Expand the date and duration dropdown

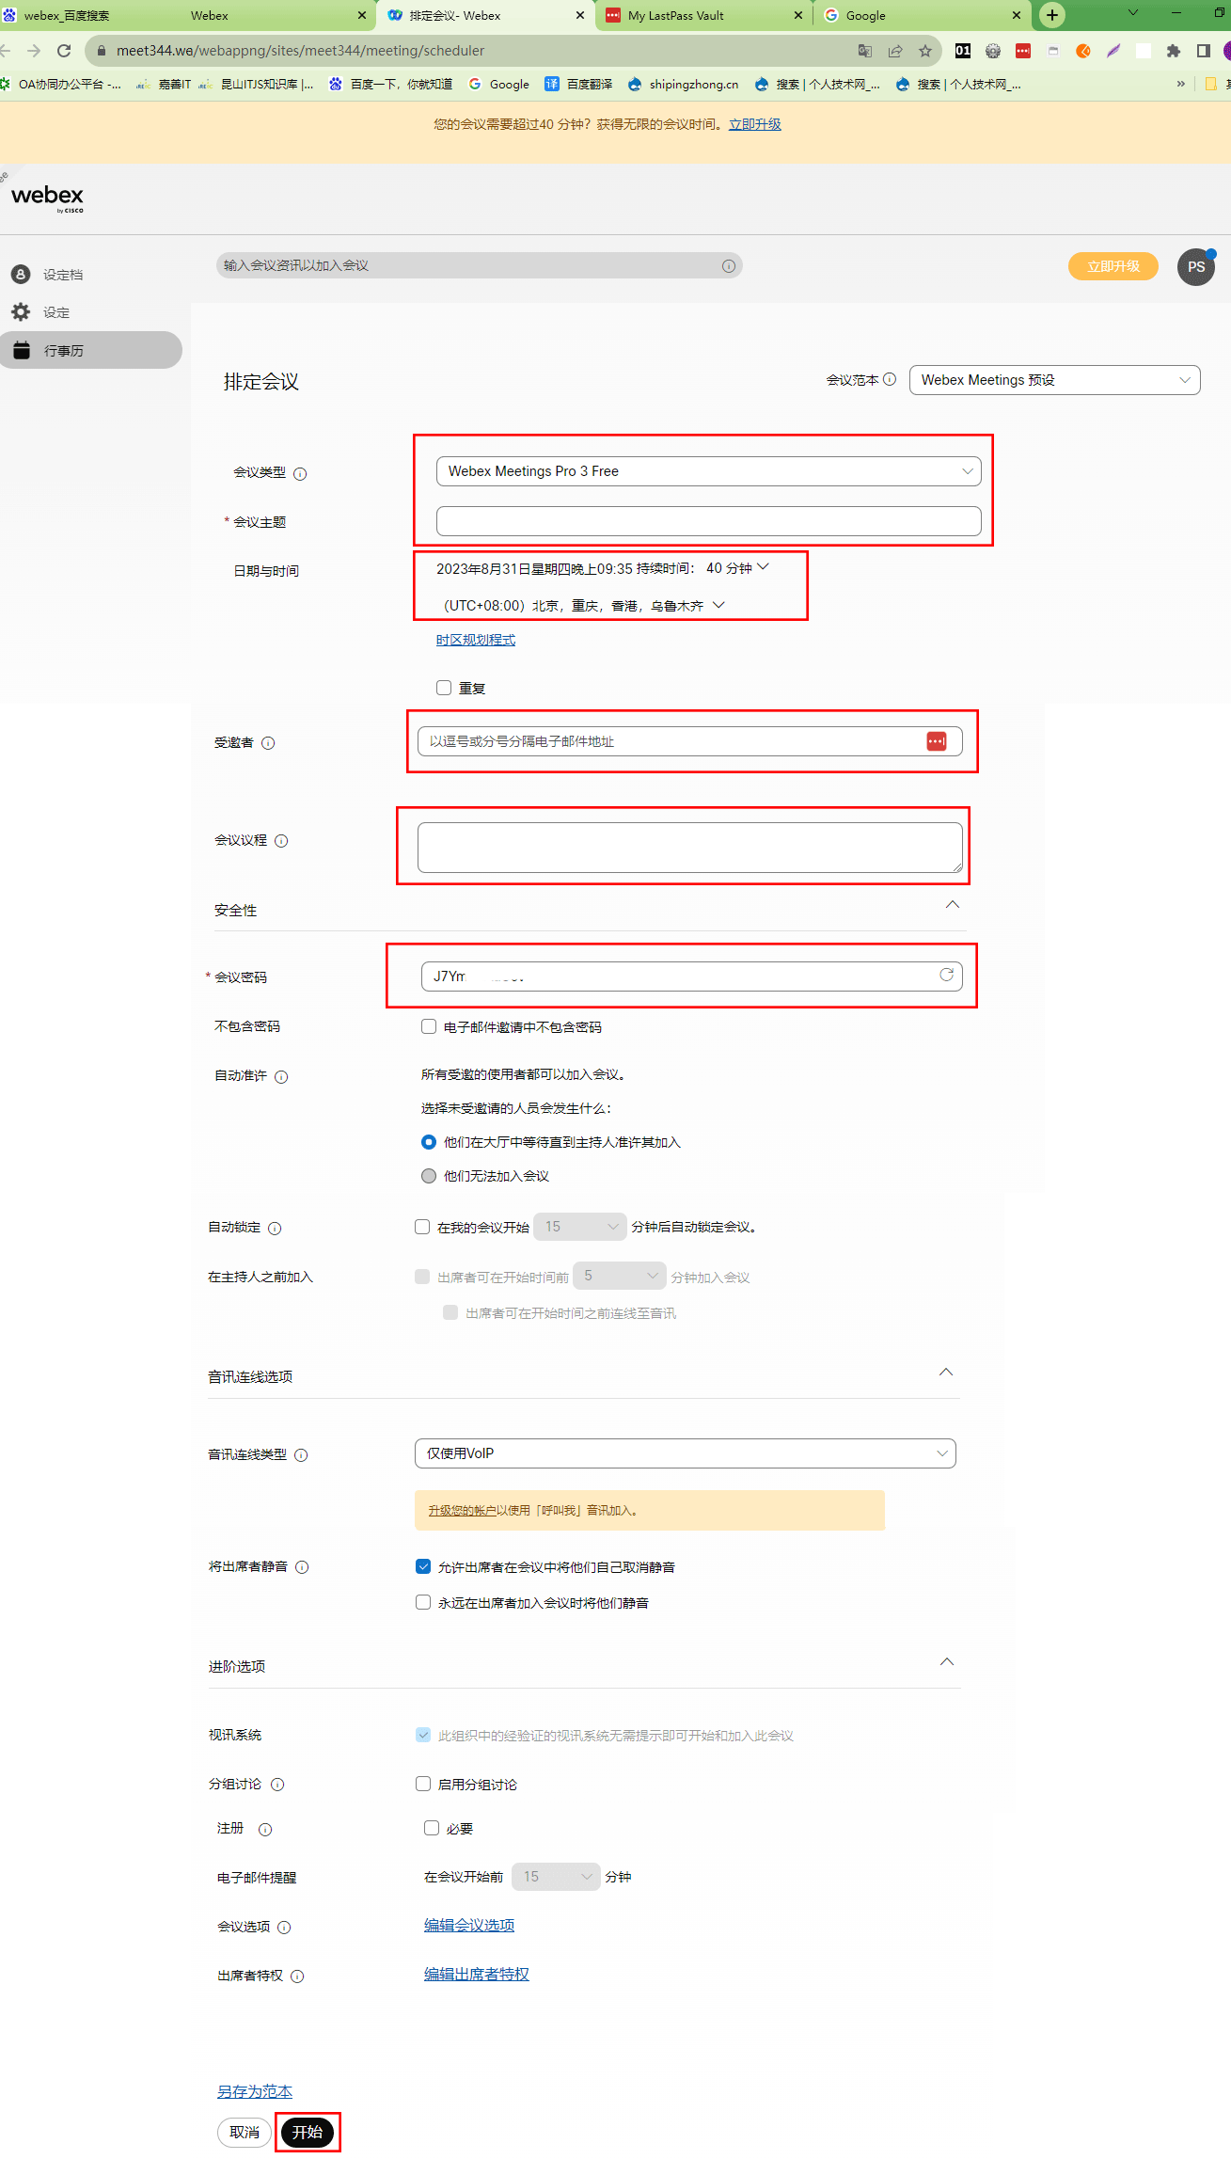pos(763,566)
